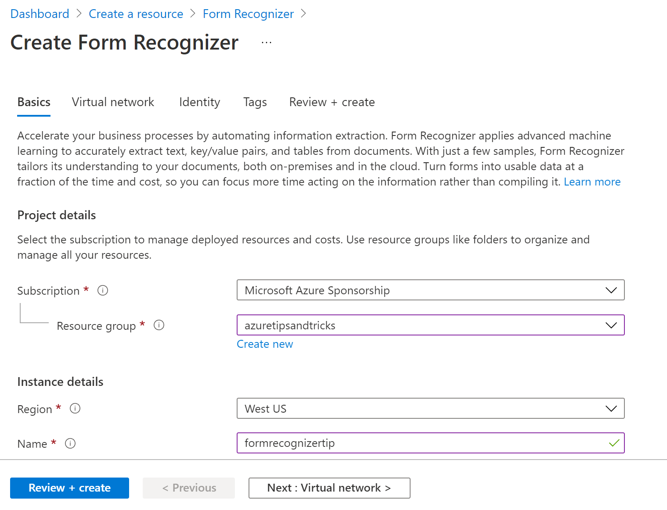The height and width of the screenshot is (510, 667).
Task: Open the Identity tab
Action: click(x=199, y=102)
